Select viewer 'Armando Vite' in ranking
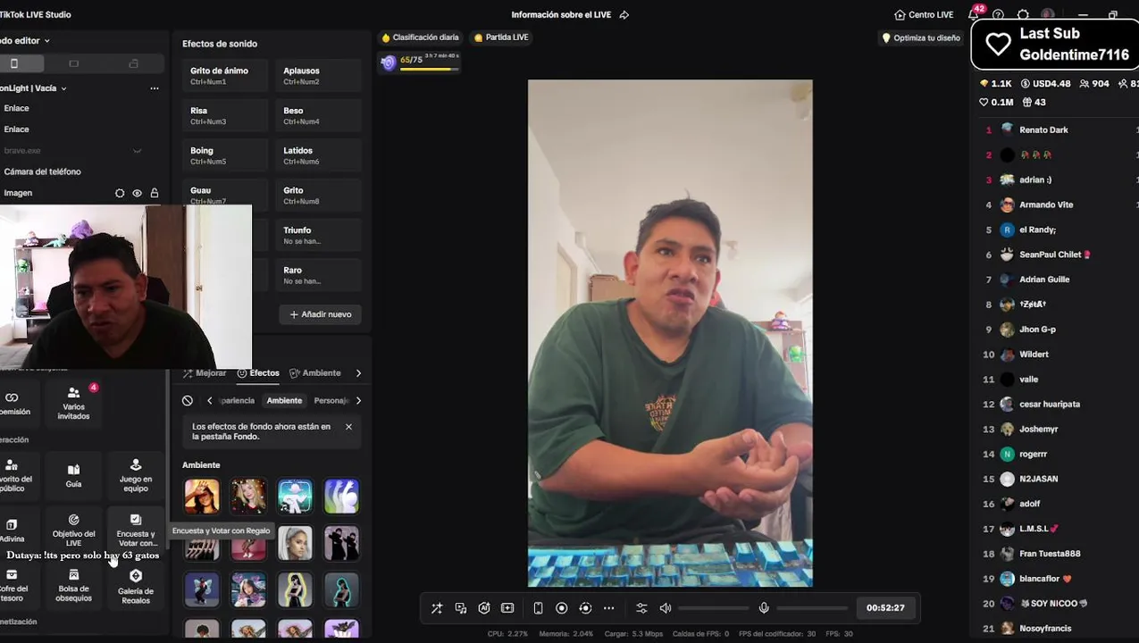The image size is (1139, 643). point(1046,205)
